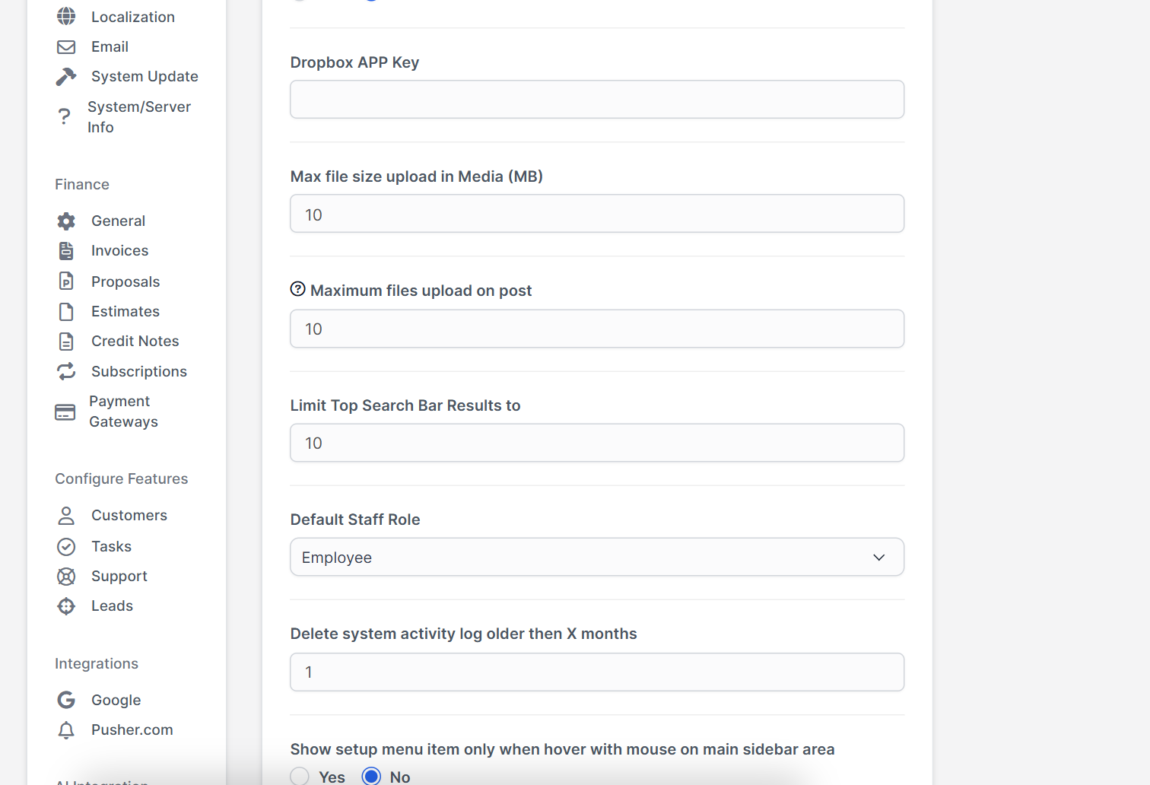Click help icon beside Maximum files upload
This screenshot has height=785, width=1150.
pyautogui.click(x=298, y=289)
